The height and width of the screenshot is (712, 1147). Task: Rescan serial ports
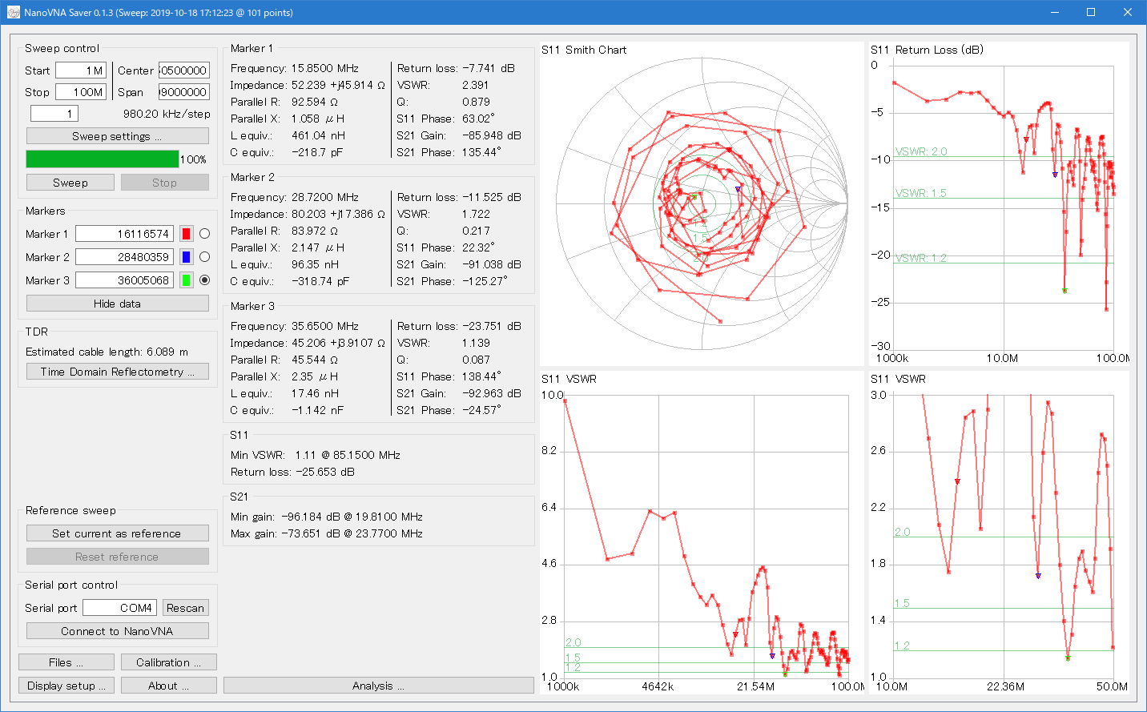pyautogui.click(x=185, y=608)
